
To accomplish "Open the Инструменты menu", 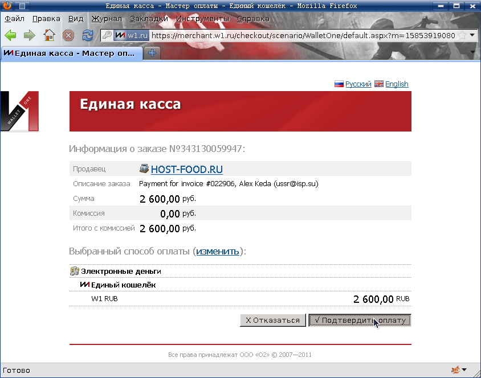I will (202, 19).
